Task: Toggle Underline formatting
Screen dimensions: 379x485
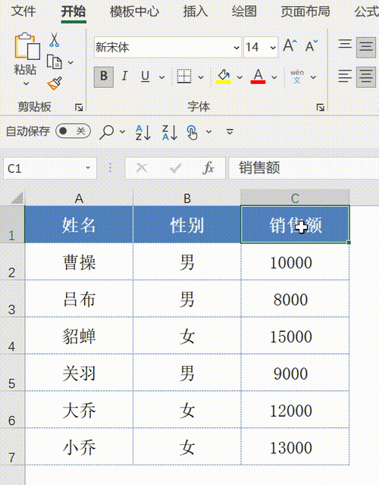Action: [x=145, y=76]
